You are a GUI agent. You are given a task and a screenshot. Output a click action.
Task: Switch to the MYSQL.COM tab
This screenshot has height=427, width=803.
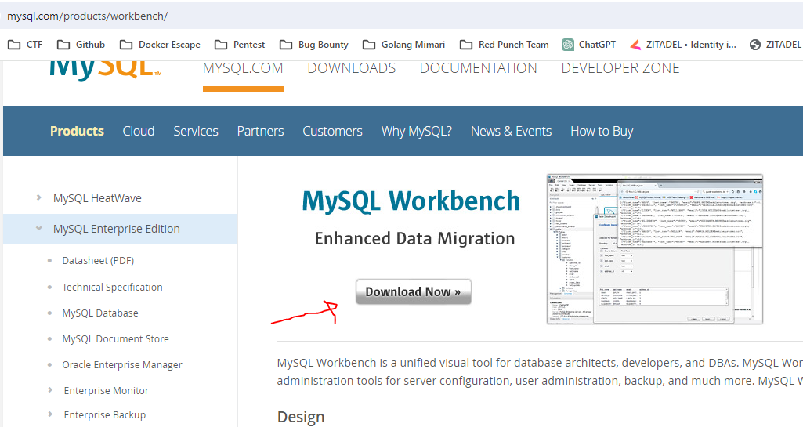coord(243,68)
